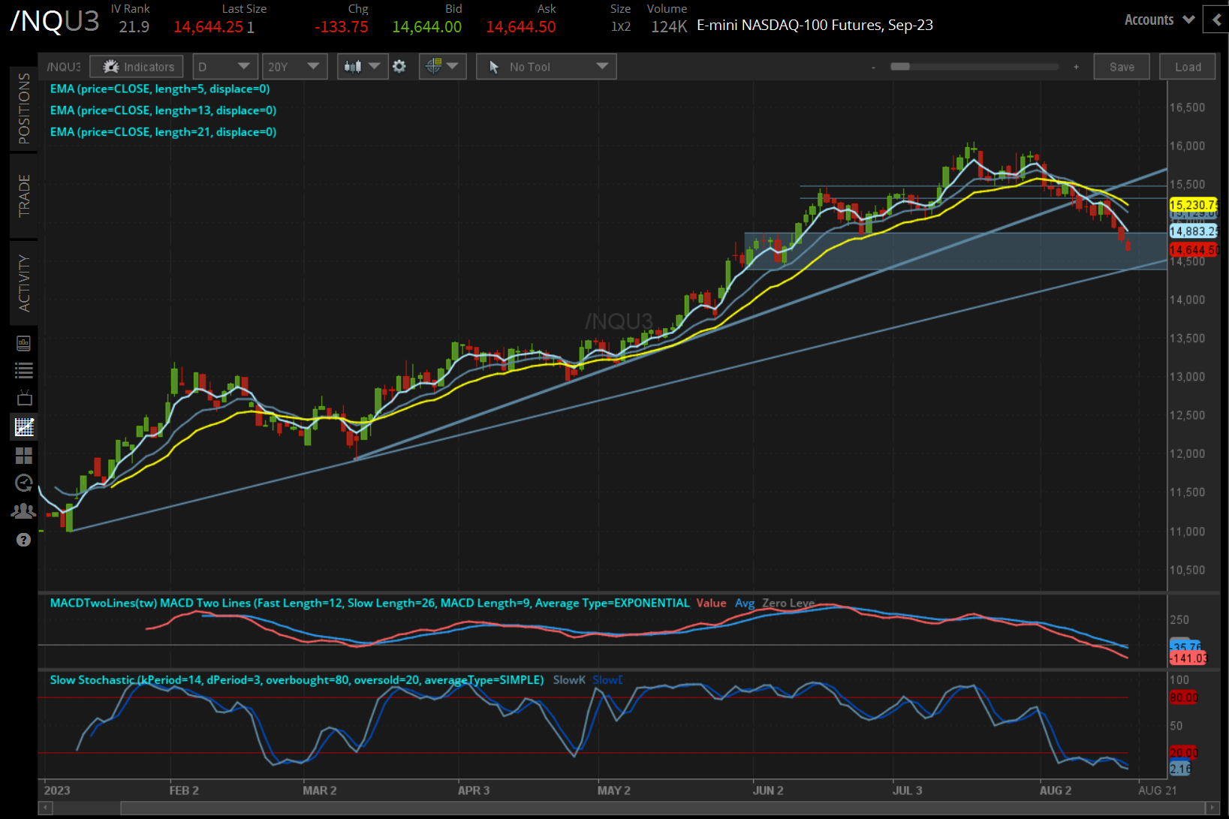This screenshot has width=1229, height=819.
Task: Expand the No Tool drawing dropdown
Action: pyautogui.click(x=546, y=66)
